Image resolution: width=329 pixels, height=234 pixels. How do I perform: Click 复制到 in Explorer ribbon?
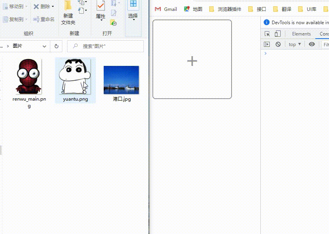15,19
